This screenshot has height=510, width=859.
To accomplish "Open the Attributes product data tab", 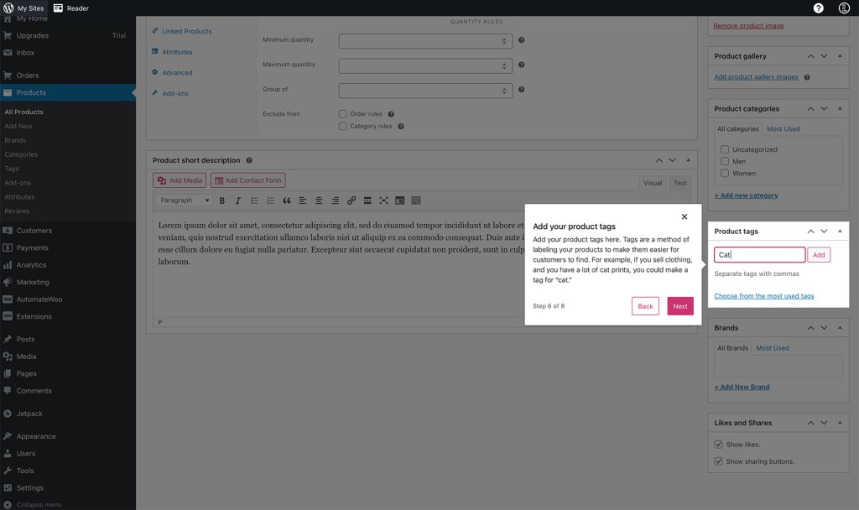I will coord(177,52).
